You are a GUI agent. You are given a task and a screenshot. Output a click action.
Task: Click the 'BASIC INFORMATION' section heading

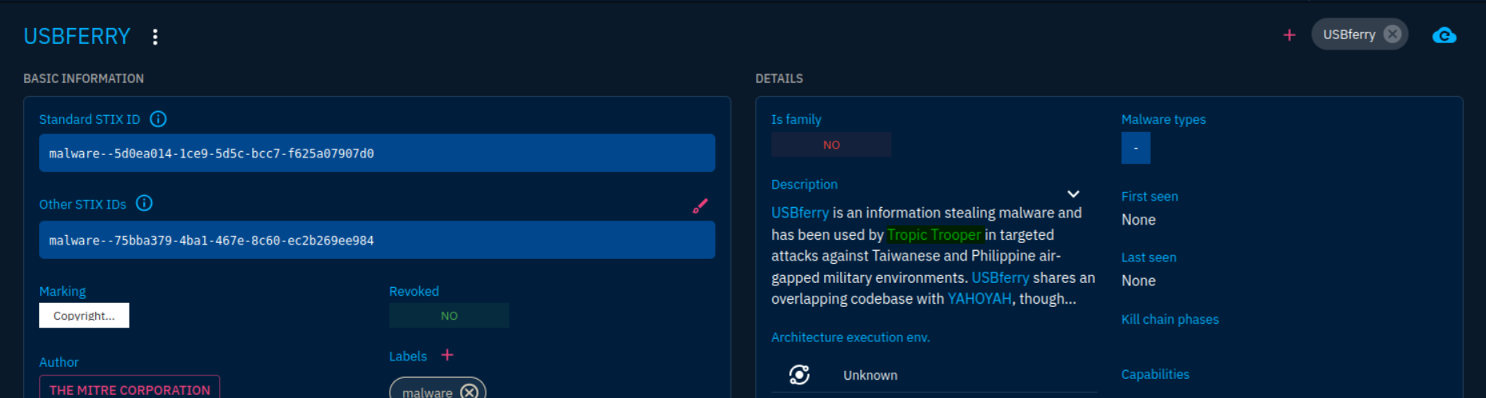pyautogui.click(x=83, y=78)
